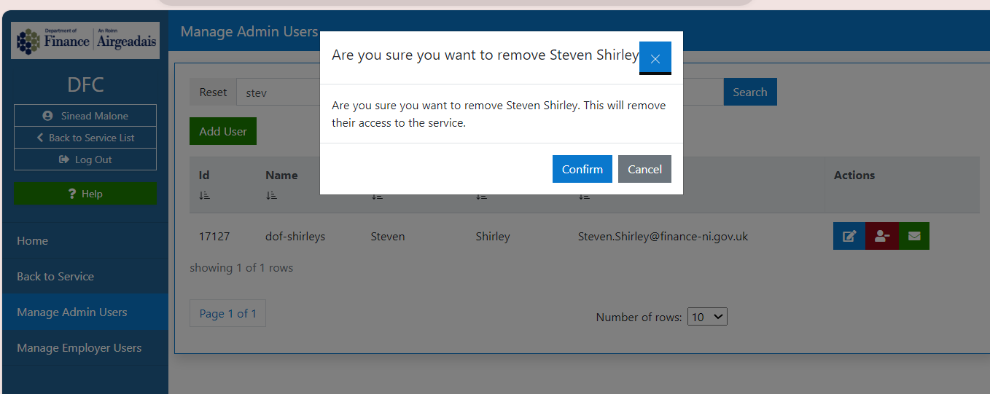Click Back to Service List

pos(85,138)
